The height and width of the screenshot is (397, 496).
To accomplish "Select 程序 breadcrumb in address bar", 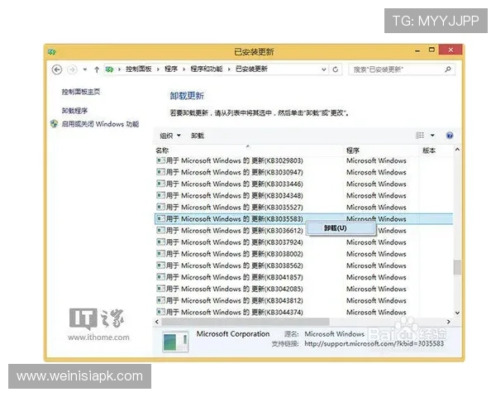I will [171, 69].
